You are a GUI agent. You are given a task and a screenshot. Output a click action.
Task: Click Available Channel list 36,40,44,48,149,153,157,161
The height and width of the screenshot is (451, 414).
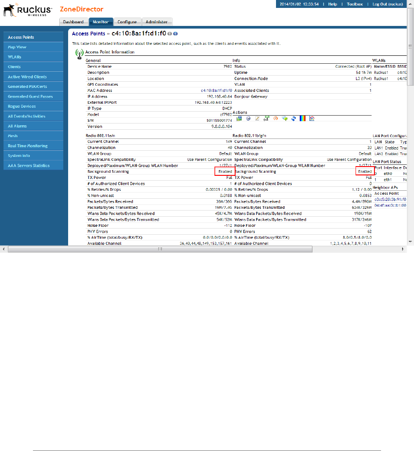[x=206, y=244]
